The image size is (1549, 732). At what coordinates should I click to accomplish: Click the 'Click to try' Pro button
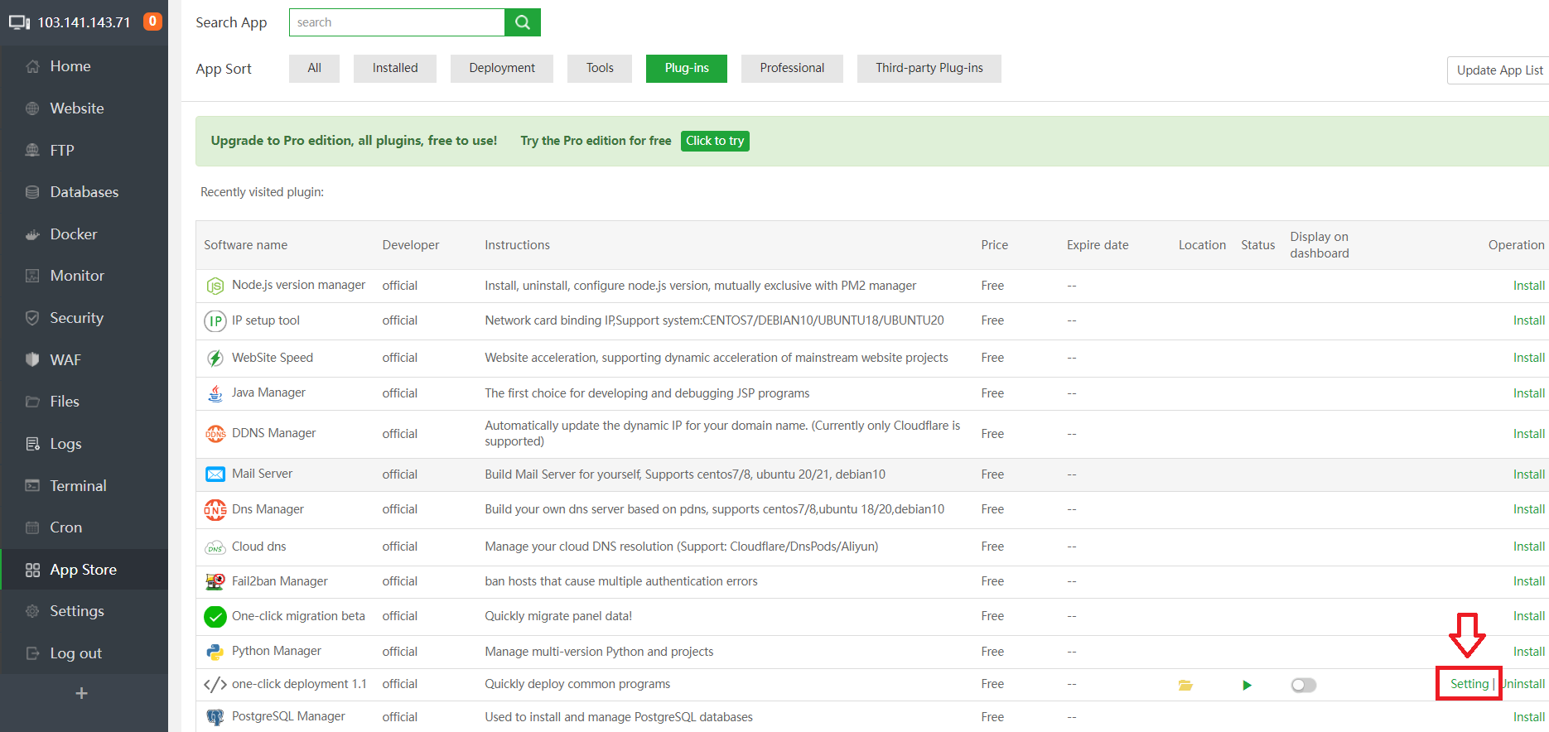[715, 141]
